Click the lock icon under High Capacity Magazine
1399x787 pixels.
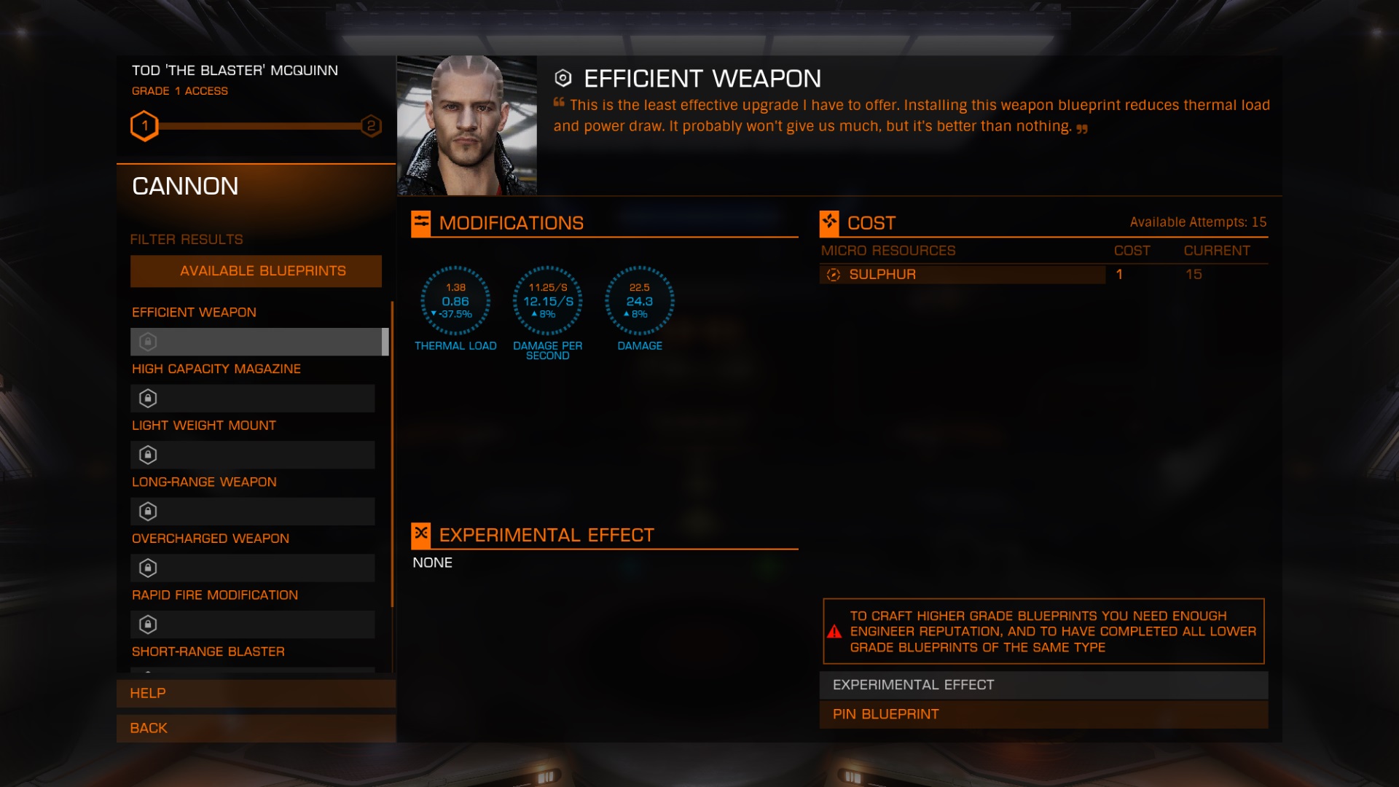click(148, 399)
